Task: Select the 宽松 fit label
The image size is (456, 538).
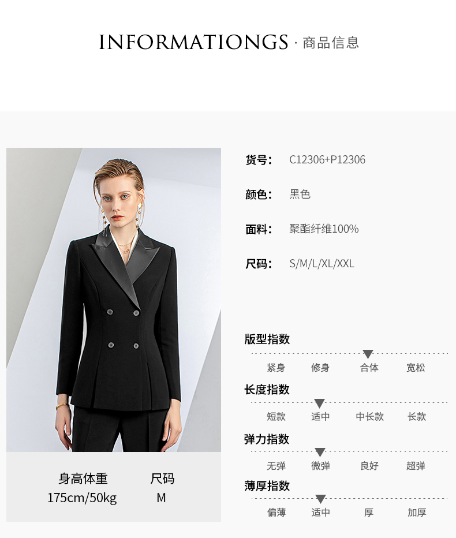Action: tap(416, 368)
